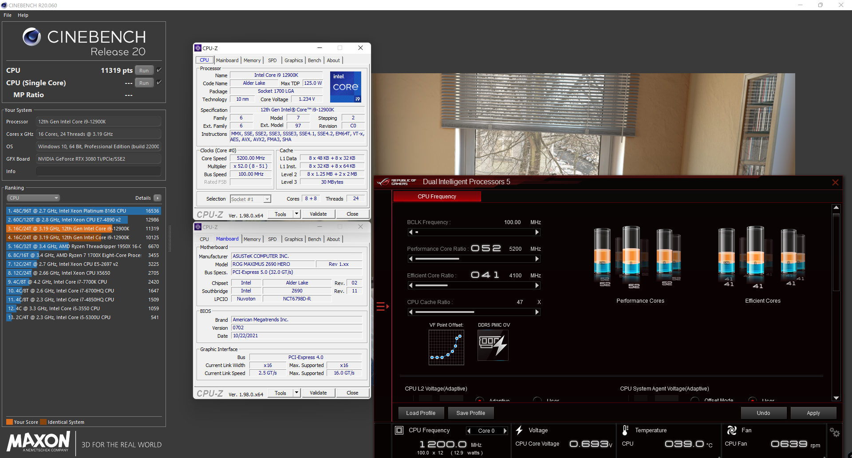Open the DDR5 PMIC OV icon
This screenshot has height=458, width=852.
493,345
